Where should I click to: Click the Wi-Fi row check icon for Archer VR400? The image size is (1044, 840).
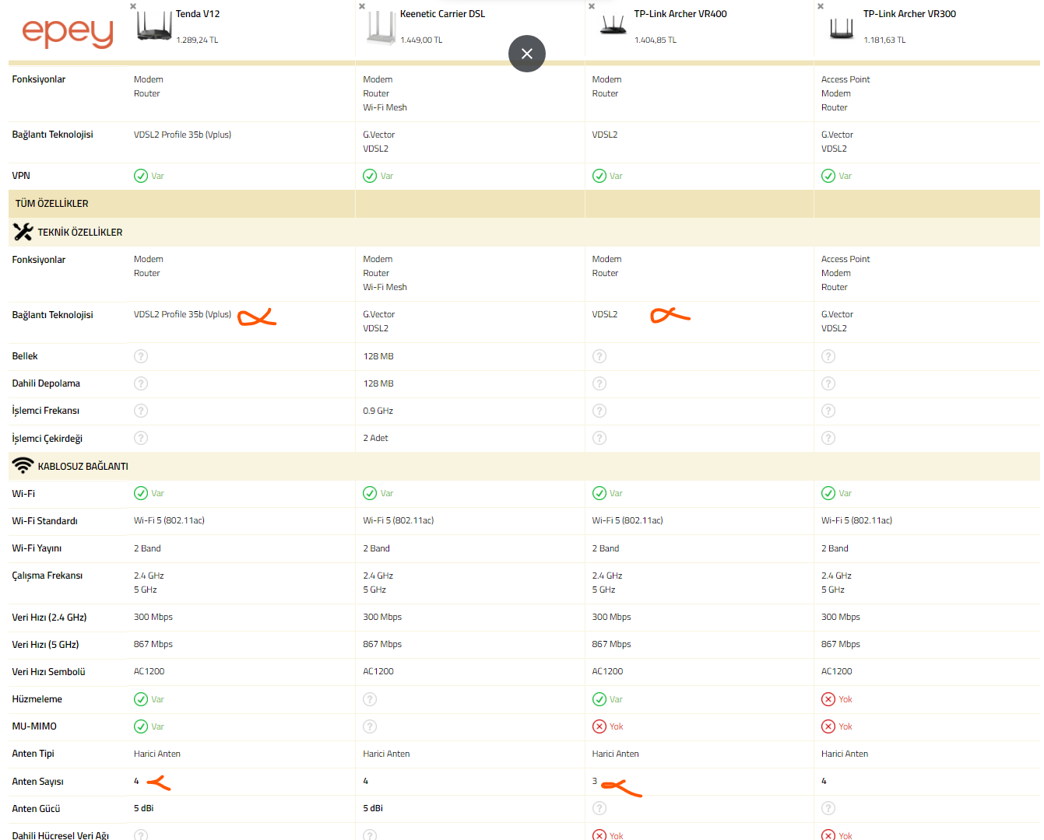pyautogui.click(x=599, y=493)
